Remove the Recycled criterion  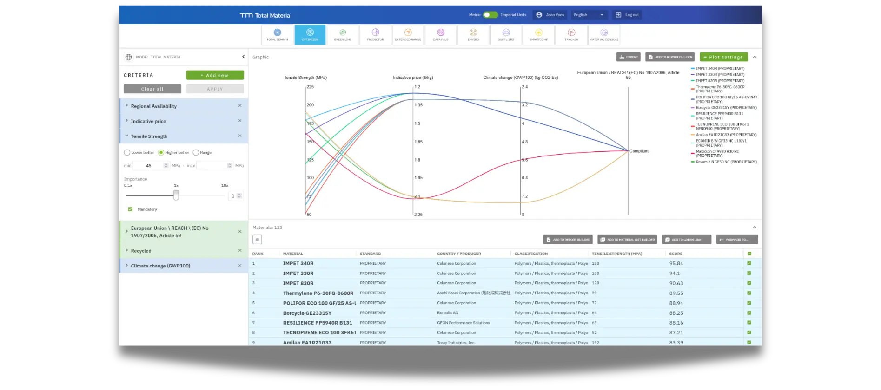240,250
